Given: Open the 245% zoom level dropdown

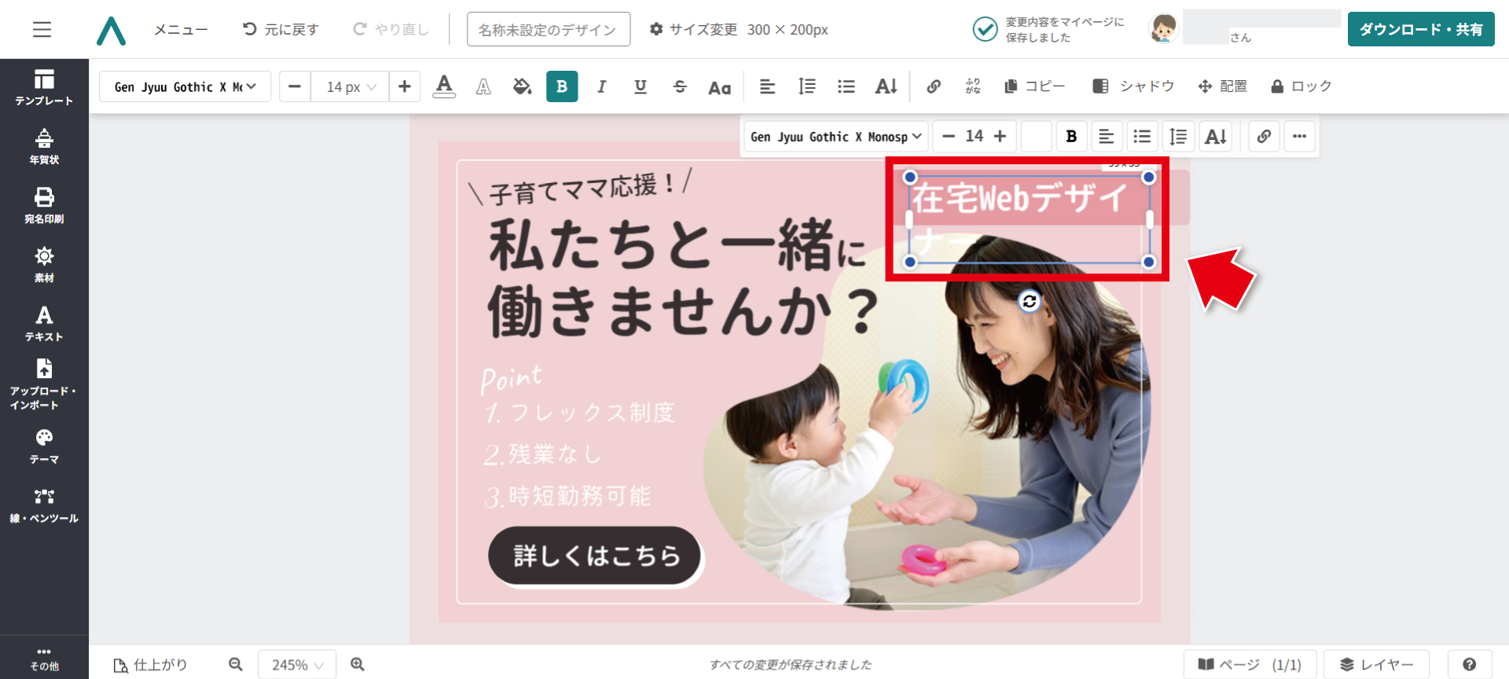Looking at the screenshot, I should 297,665.
